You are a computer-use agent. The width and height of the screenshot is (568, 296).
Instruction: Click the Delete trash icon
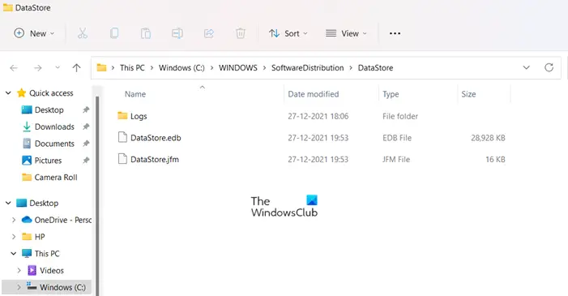coord(240,33)
